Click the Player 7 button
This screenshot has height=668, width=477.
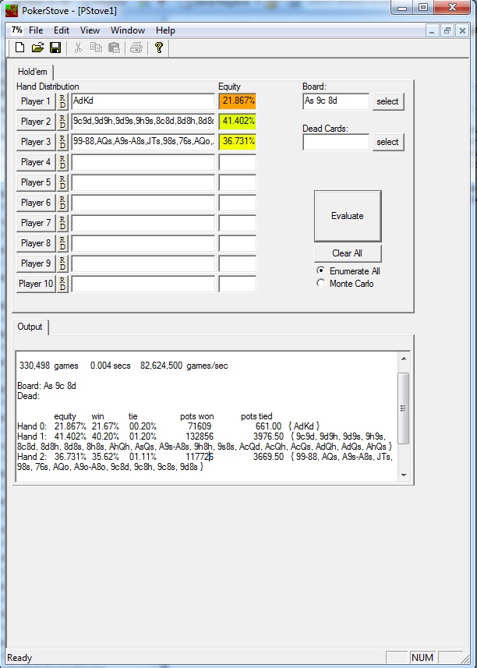36,223
